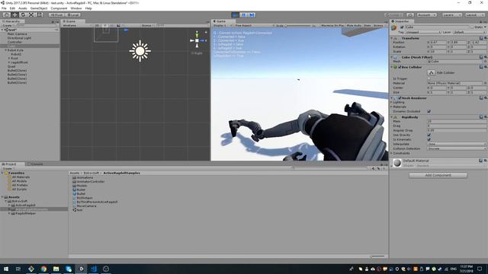488x274 pixels.
Task: Select the Rotate tool in toolbar
Action: coord(23,15)
